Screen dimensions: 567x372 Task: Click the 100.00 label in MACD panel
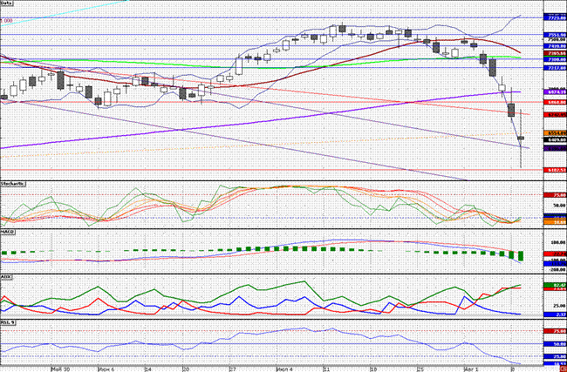(x=557, y=242)
